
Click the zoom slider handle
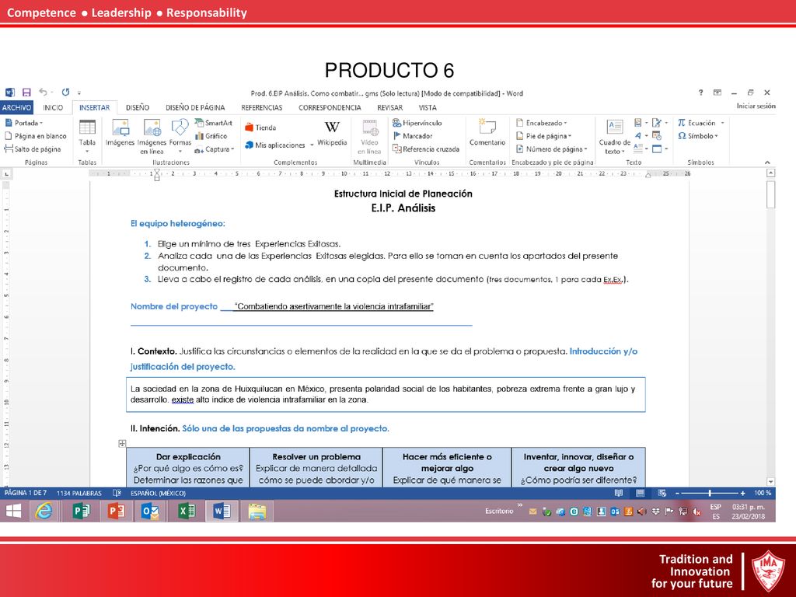pyautogui.click(x=710, y=493)
